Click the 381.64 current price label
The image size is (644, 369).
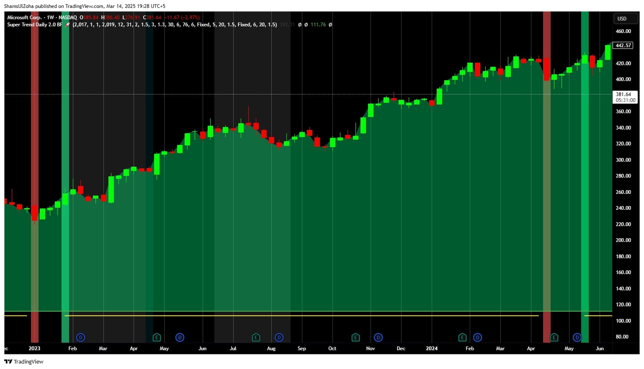point(623,94)
